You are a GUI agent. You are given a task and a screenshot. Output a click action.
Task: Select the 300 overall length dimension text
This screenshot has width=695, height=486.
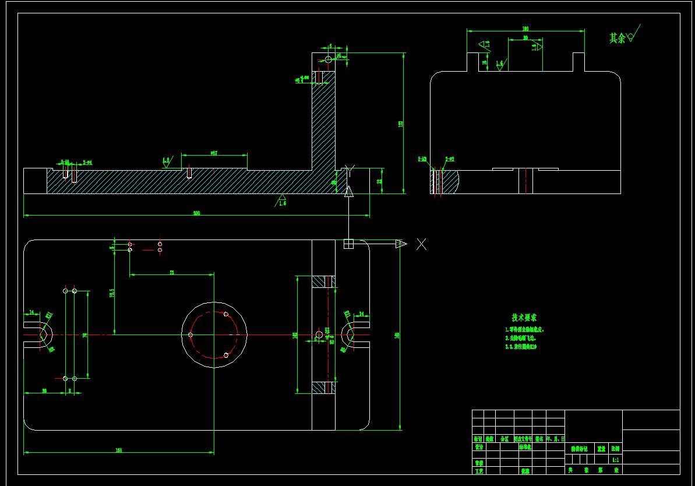pyautogui.click(x=196, y=213)
